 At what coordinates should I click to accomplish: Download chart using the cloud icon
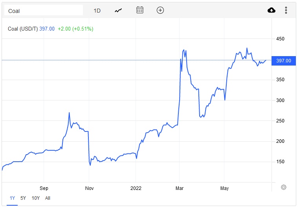(271, 10)
